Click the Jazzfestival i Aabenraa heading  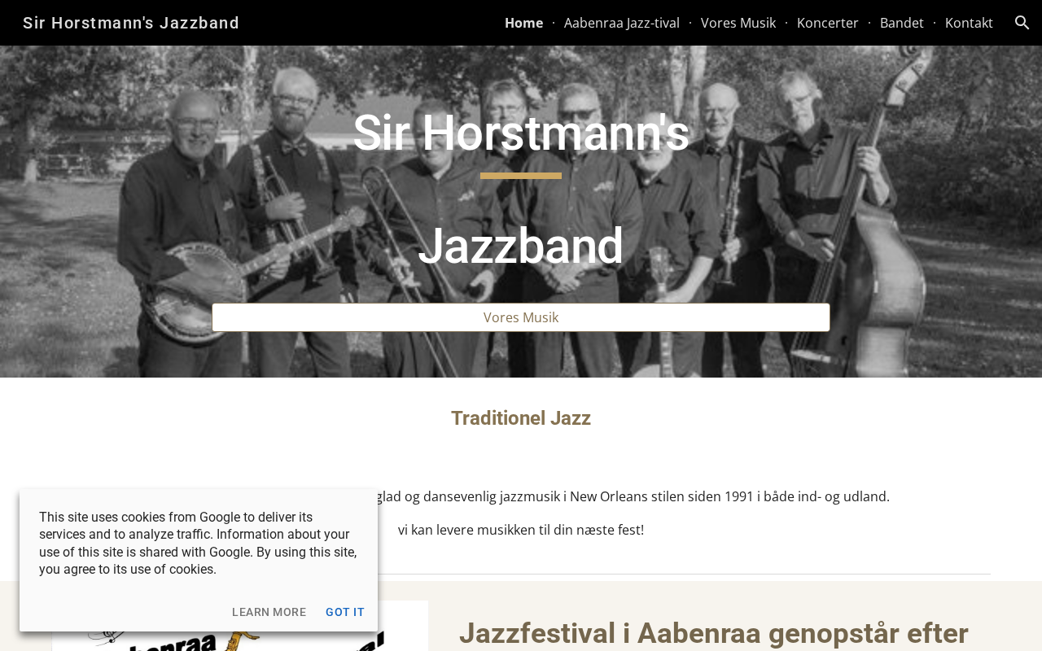click(x=714, y=633)
